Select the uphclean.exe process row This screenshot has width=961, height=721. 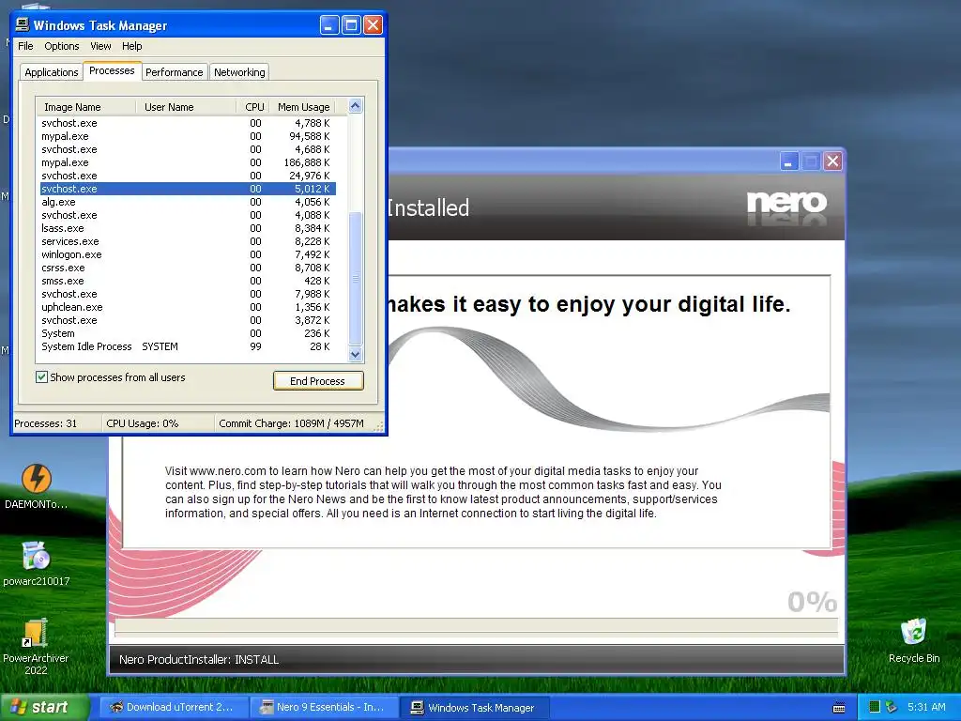[188, 307]
